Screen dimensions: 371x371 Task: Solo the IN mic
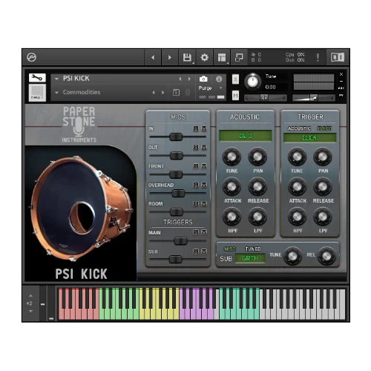[196, 128]
